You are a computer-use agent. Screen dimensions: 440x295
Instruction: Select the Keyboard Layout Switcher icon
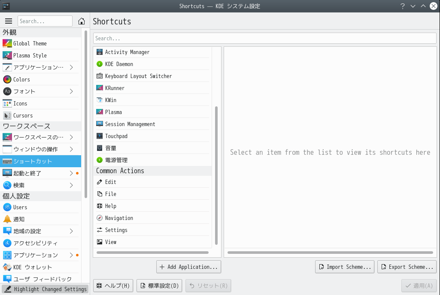click(x=100, y=76)
